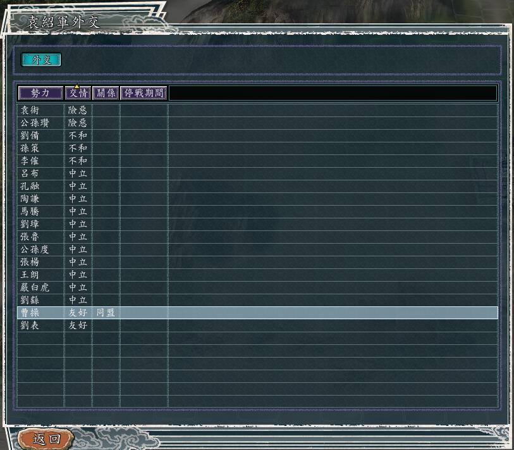The height and width of the screenshot is (450, 514).
Task: Click 中立 status in 陶謙 row
Action: pos(78,199)
